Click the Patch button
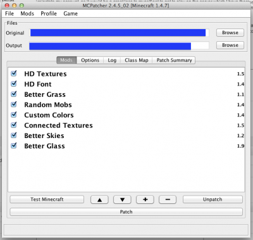Viewport: 253px width, 240px height. click(126, 212)
